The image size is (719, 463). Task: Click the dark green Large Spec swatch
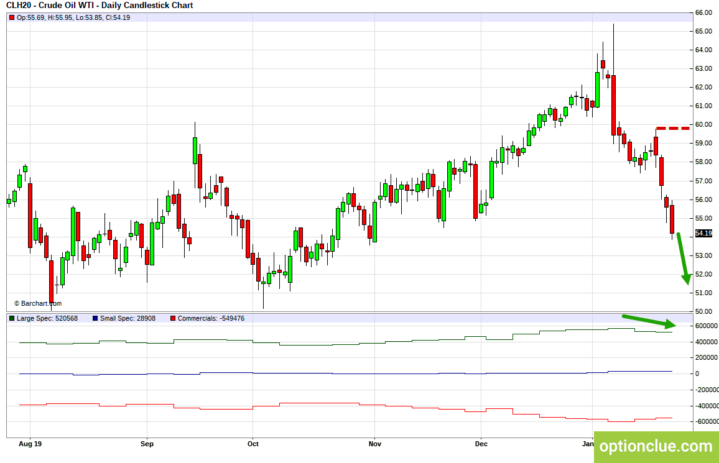coord(12,318)
